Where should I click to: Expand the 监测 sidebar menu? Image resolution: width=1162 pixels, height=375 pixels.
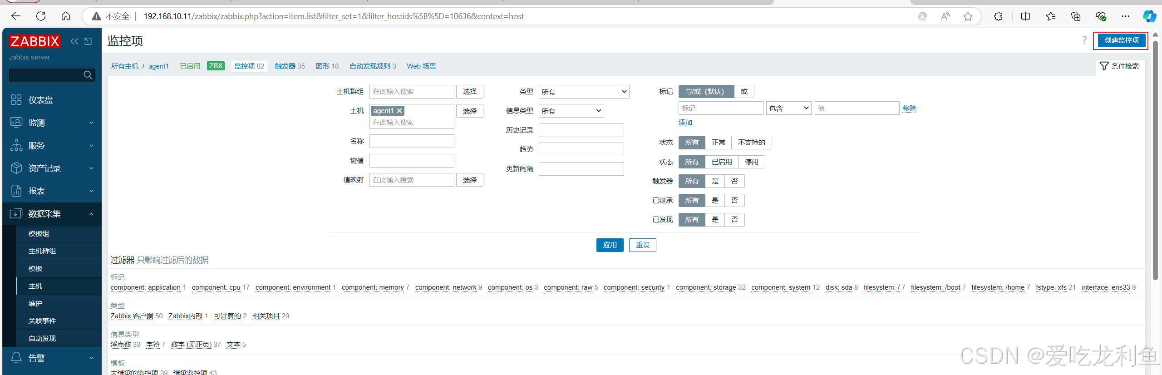point(52,123)
